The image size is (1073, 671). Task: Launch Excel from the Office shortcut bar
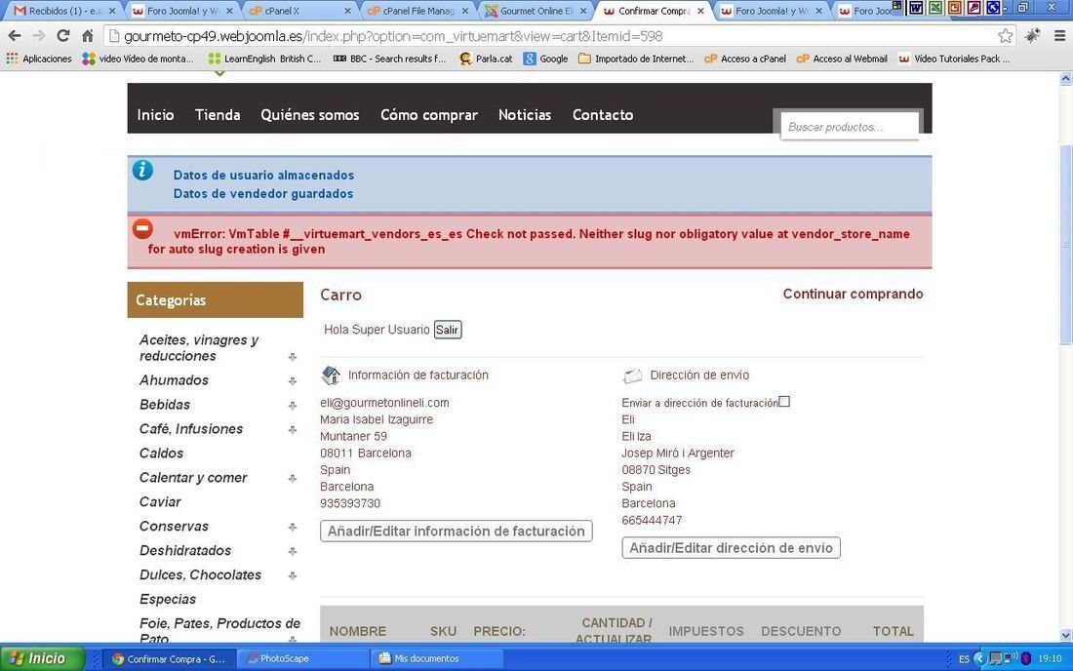[x=934, y=8]
